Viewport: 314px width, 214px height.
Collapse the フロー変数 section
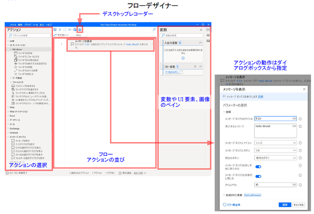tap(200, 67)
